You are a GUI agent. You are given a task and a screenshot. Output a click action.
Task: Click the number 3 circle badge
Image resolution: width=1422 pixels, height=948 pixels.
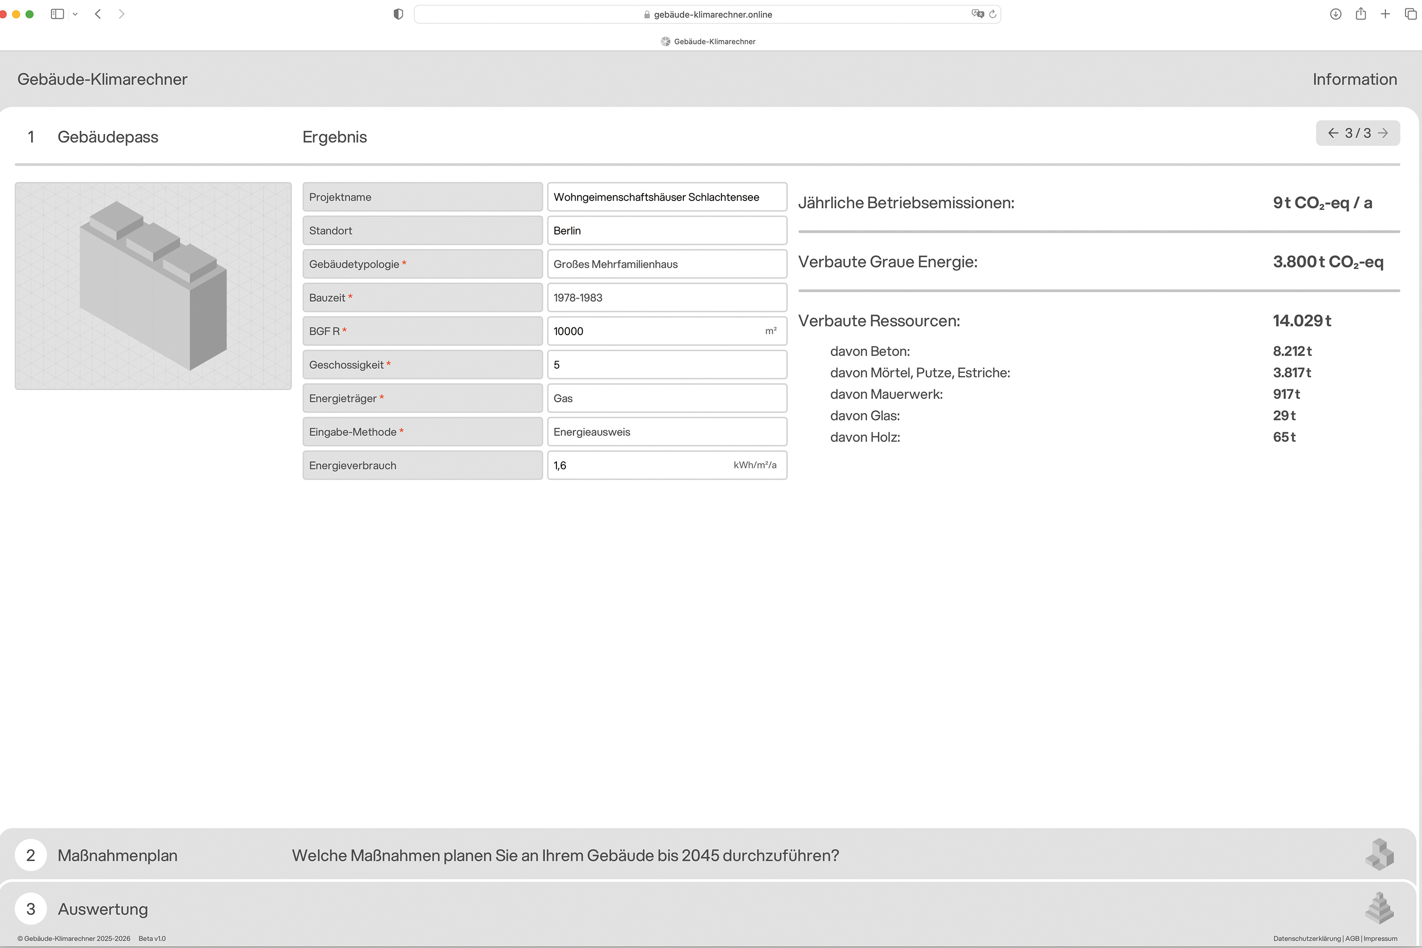click(31, 908)
